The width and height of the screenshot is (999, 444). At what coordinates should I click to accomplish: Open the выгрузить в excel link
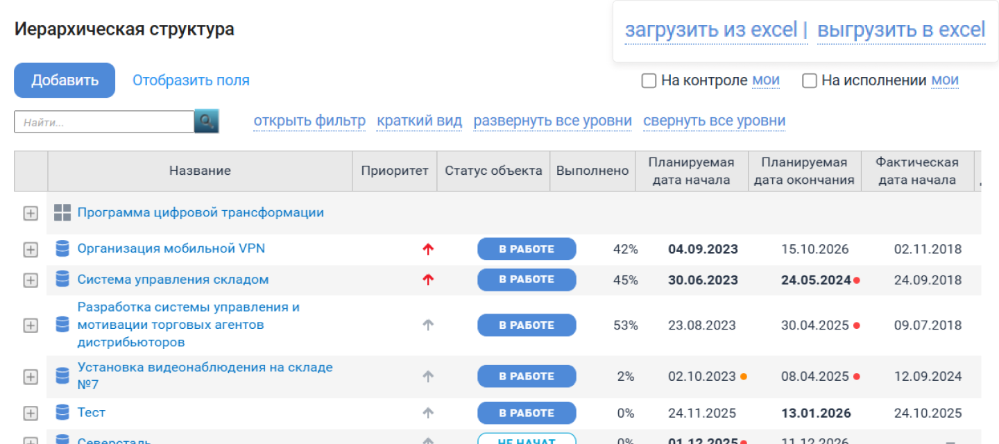pos(901,30)
